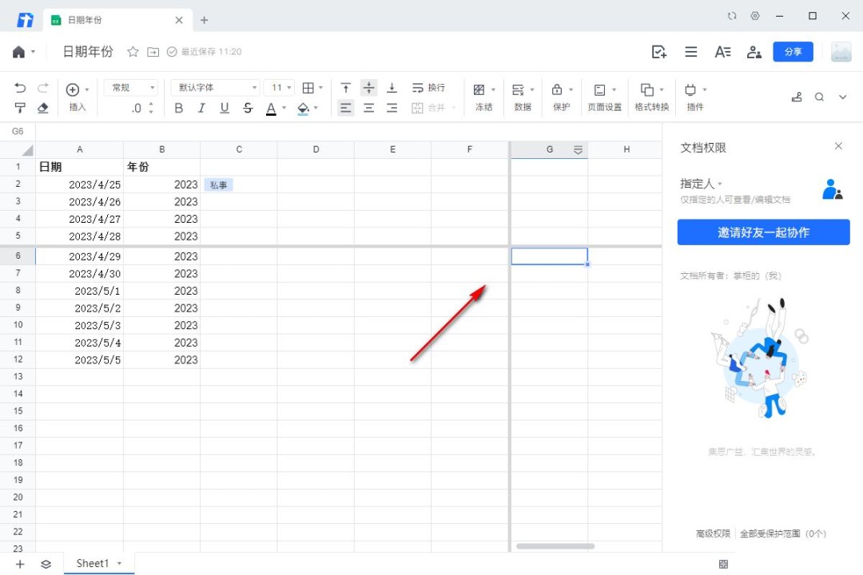Image resolution: width=863 pixels, height=575 pixels.
Task: Open the 默认字体 font dropdown
Action: tap(216, 88)
